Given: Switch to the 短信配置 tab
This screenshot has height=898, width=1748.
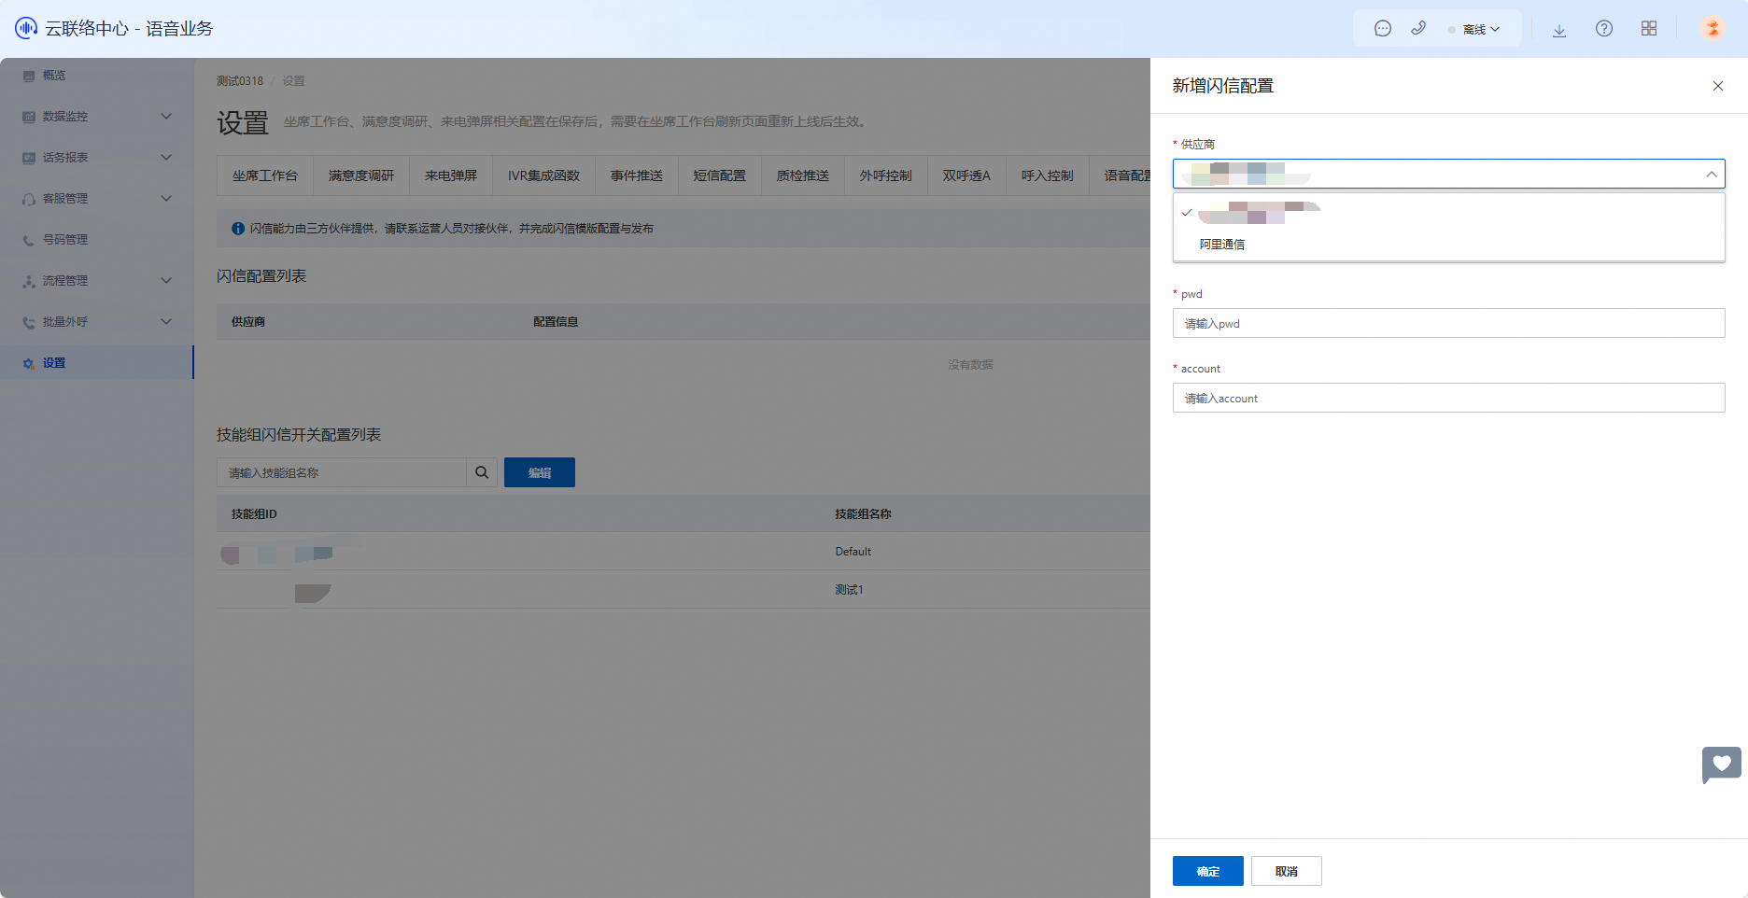Looking at the screenshot, I should pyautogui.click(x=720, y=175).
